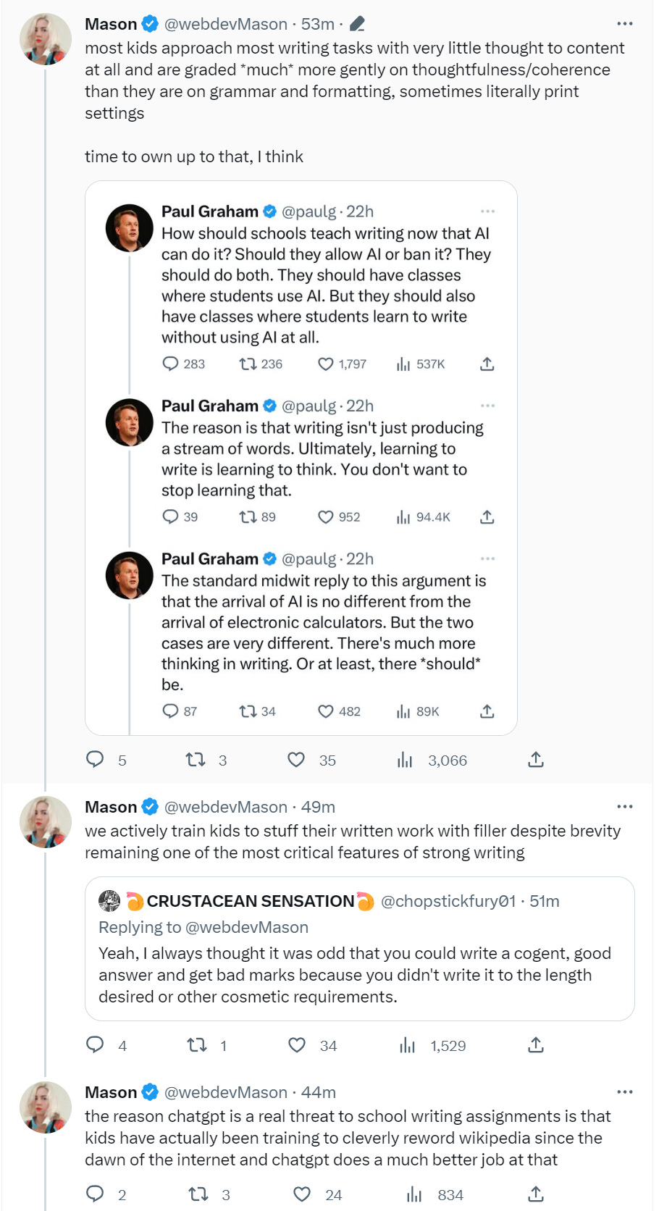Open the @webdevMason handle link in first tweet

pyautogui.click(x=225, y=24)
